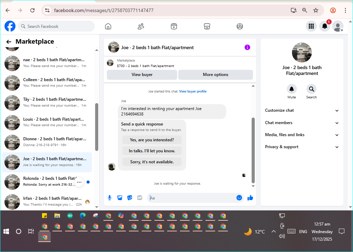Send quick response 'In talks. I'll let you know.'
The width and height of the screenshot is (353, 252).
152,151
